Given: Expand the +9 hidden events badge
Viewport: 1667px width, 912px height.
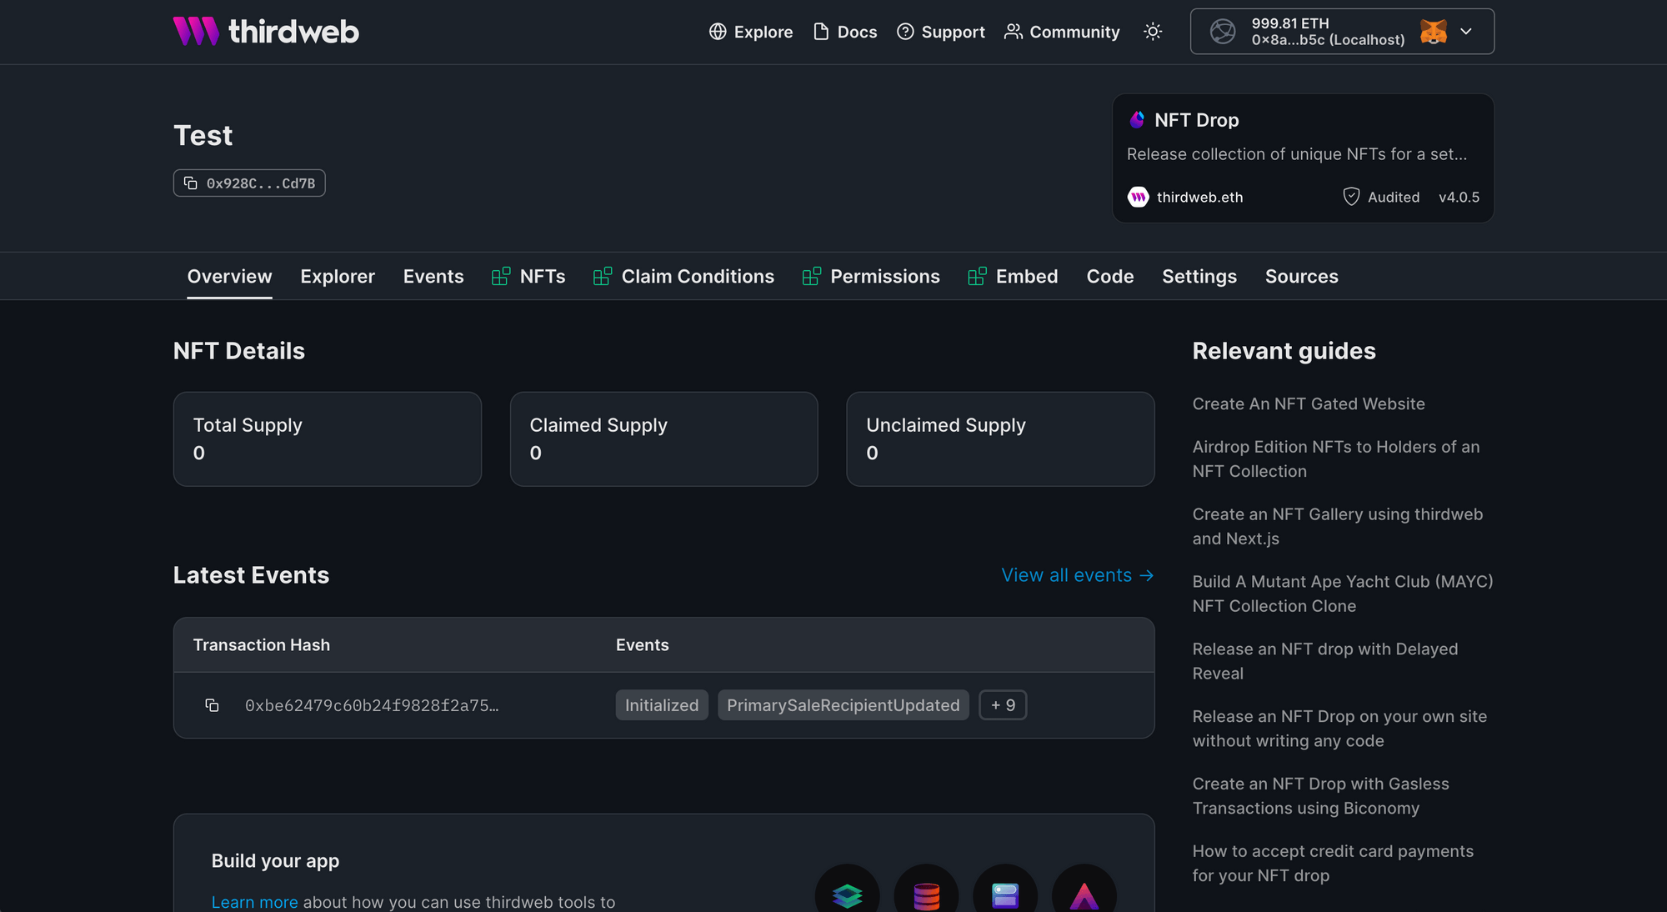Looking at the screenshot, I should tap(1003, 704).
